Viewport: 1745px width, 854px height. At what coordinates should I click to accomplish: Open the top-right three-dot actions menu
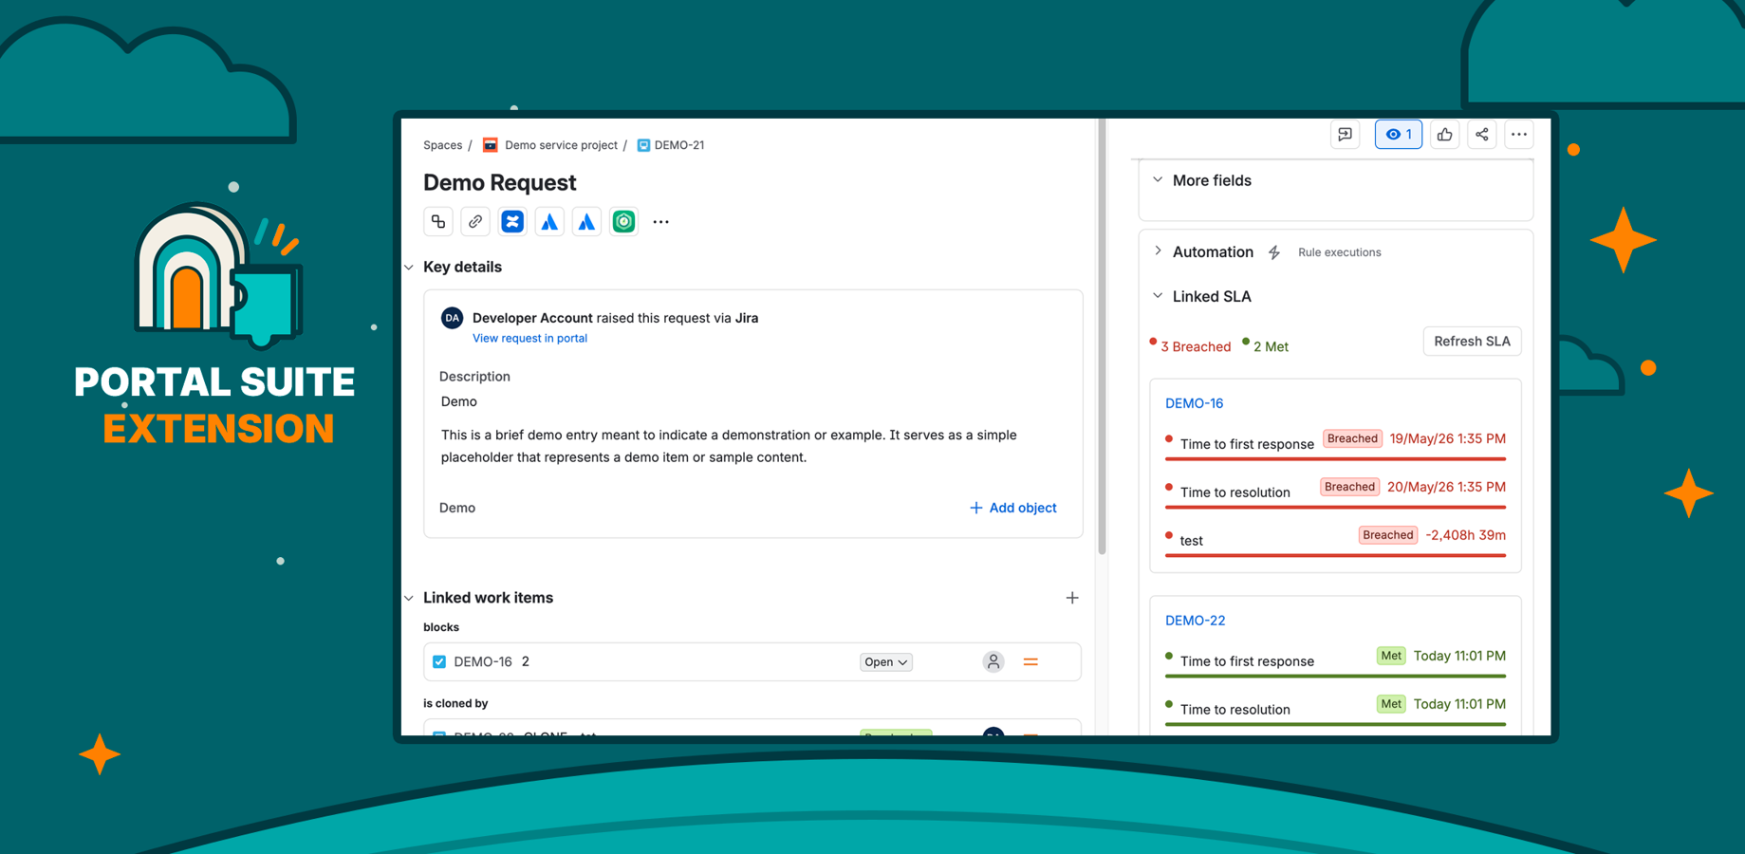pyautogui.click(x=1519, y=135)
